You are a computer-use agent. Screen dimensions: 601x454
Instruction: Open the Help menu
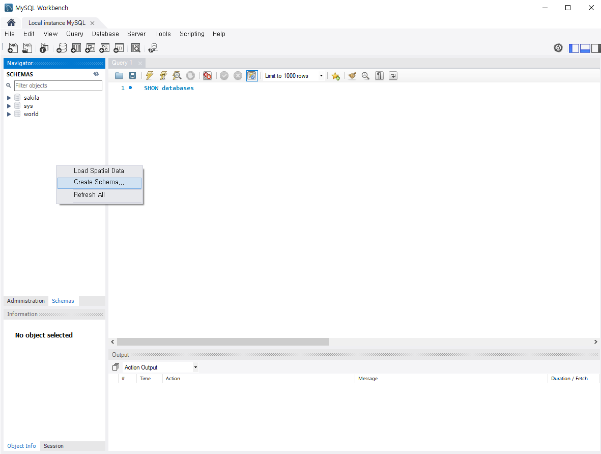pyautogui.click(x=219, y=34)
